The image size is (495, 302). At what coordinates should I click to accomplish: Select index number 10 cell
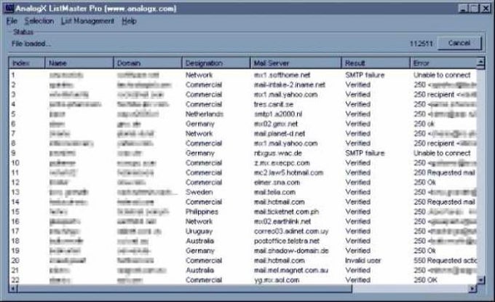[x=15, y=163]
